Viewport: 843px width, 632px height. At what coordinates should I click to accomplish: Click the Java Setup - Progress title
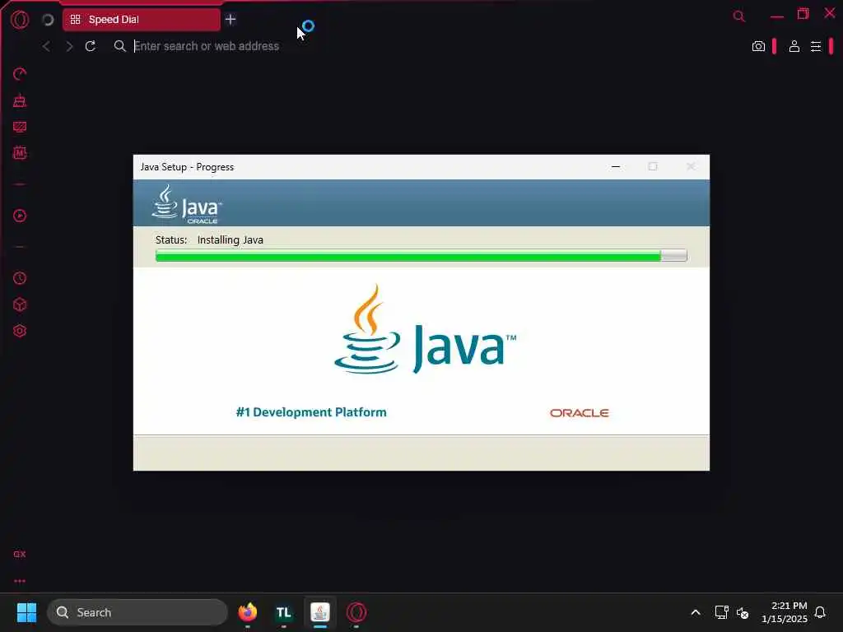187,167
